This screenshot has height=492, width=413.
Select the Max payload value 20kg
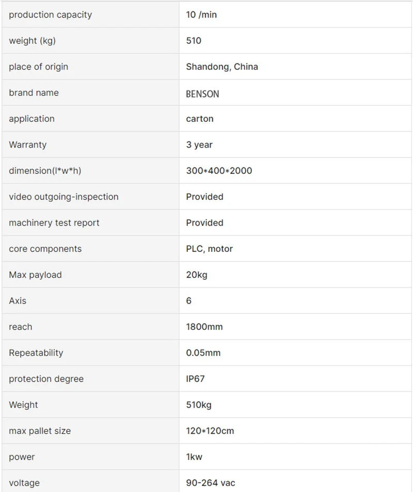tap(197, 275)
